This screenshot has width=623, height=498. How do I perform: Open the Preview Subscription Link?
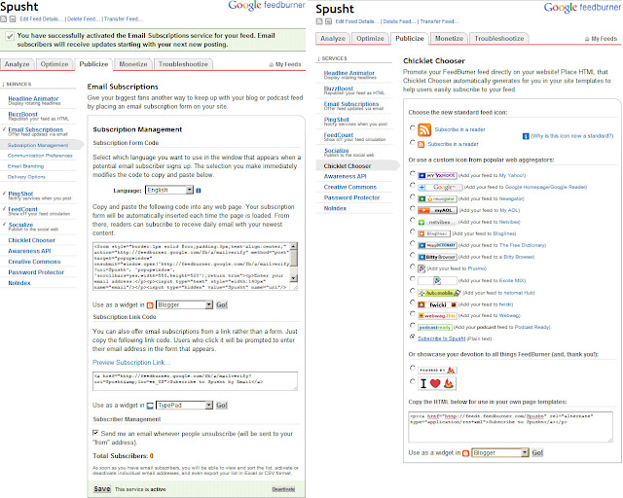131,363
